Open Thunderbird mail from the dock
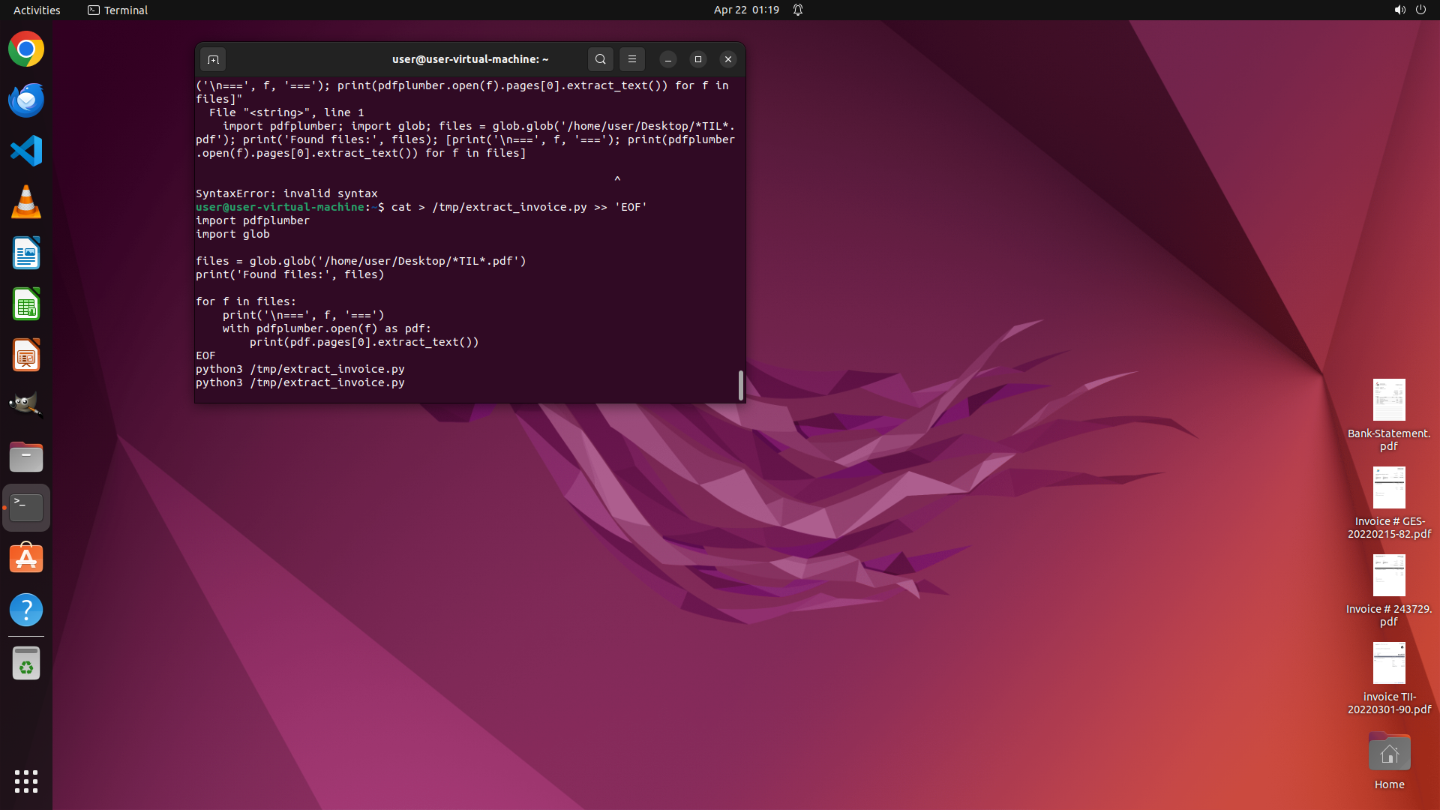Screen dimensions: 1440x810 [x=26, y=100]
